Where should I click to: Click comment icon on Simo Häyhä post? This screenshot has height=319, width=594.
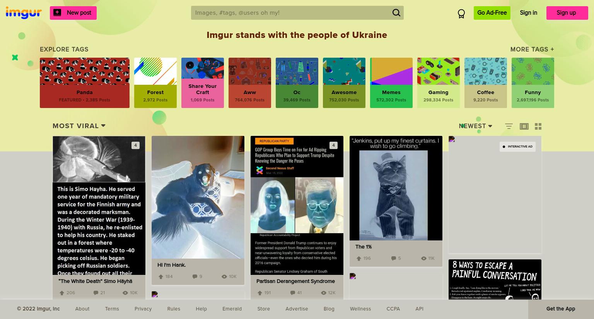click(x=96, y=293)
